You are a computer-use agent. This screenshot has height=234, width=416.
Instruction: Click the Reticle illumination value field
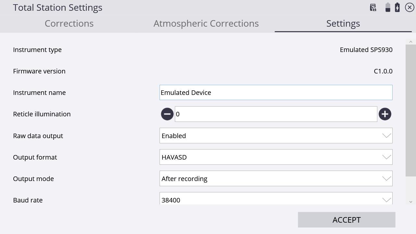276,114
